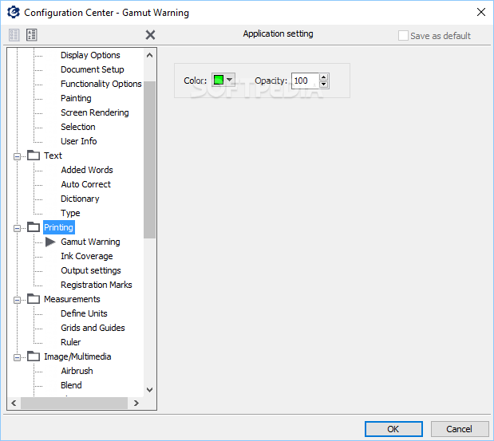Select the Image/Multimedia category label
The height and width of the screenshot is (441, 494).
point(77,356)
